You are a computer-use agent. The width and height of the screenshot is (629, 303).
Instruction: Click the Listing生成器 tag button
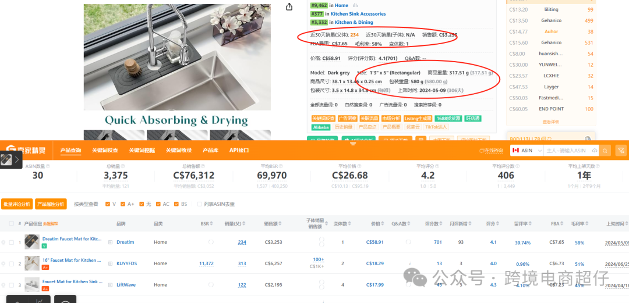(418, 119)
